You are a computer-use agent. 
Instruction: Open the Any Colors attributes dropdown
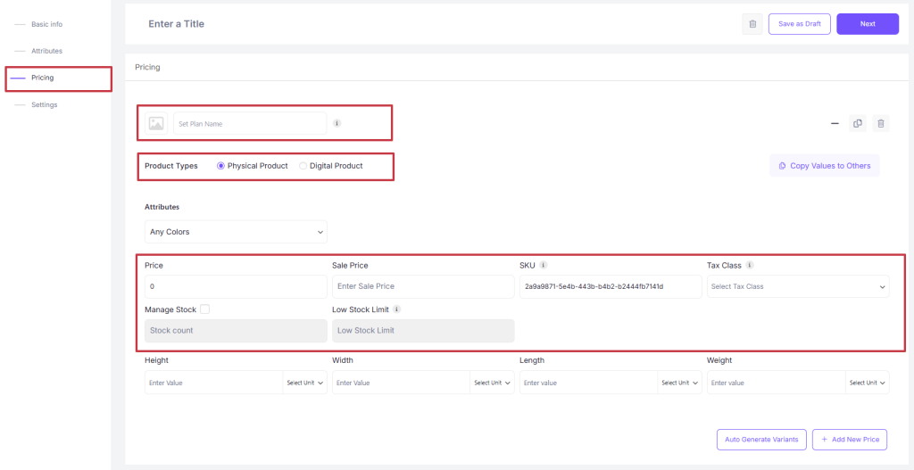[x=236, y=232]
